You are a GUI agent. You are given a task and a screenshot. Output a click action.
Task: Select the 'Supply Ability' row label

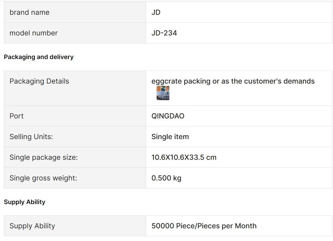pos(32,226)
